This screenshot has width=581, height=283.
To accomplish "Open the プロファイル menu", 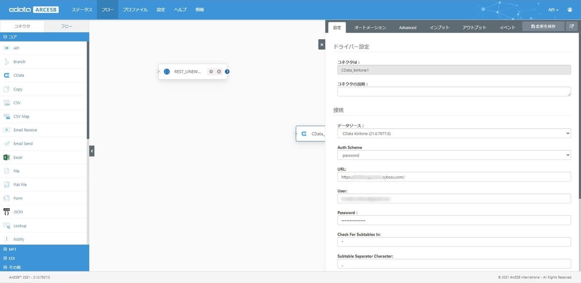I will pyautogui.click(x=135, y=10).
